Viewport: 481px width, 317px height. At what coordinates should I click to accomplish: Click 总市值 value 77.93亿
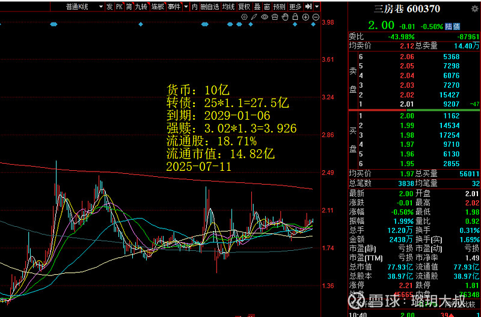400,266
